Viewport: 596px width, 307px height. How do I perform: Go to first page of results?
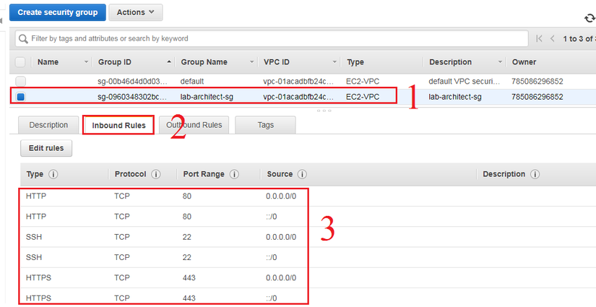tap(539, 38)
